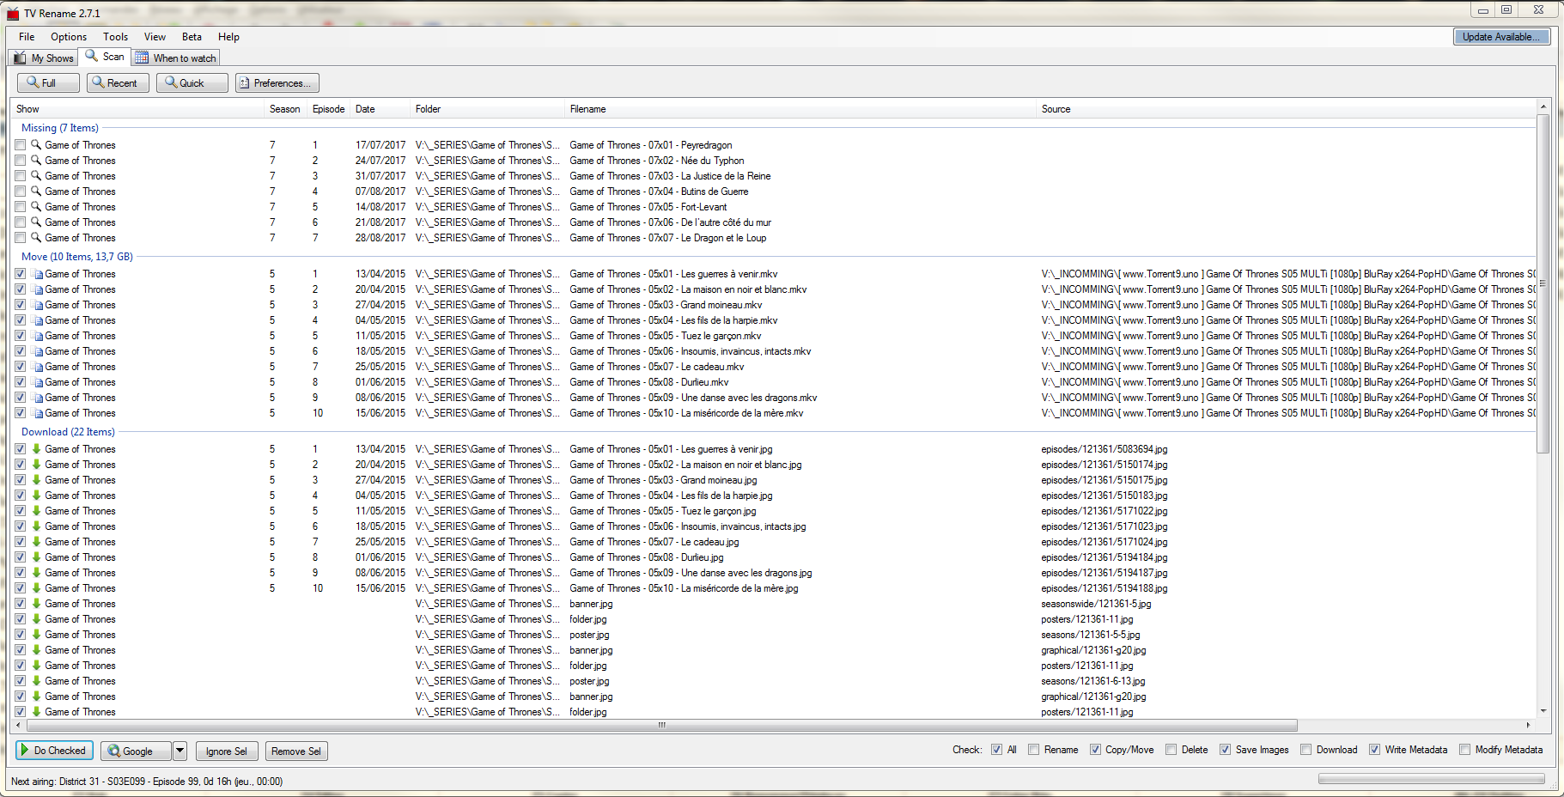This screenshot has height=797, width=1564.
Task: Click download arrow on Durlieu.jpg row
Action: (x=37, y=557)
